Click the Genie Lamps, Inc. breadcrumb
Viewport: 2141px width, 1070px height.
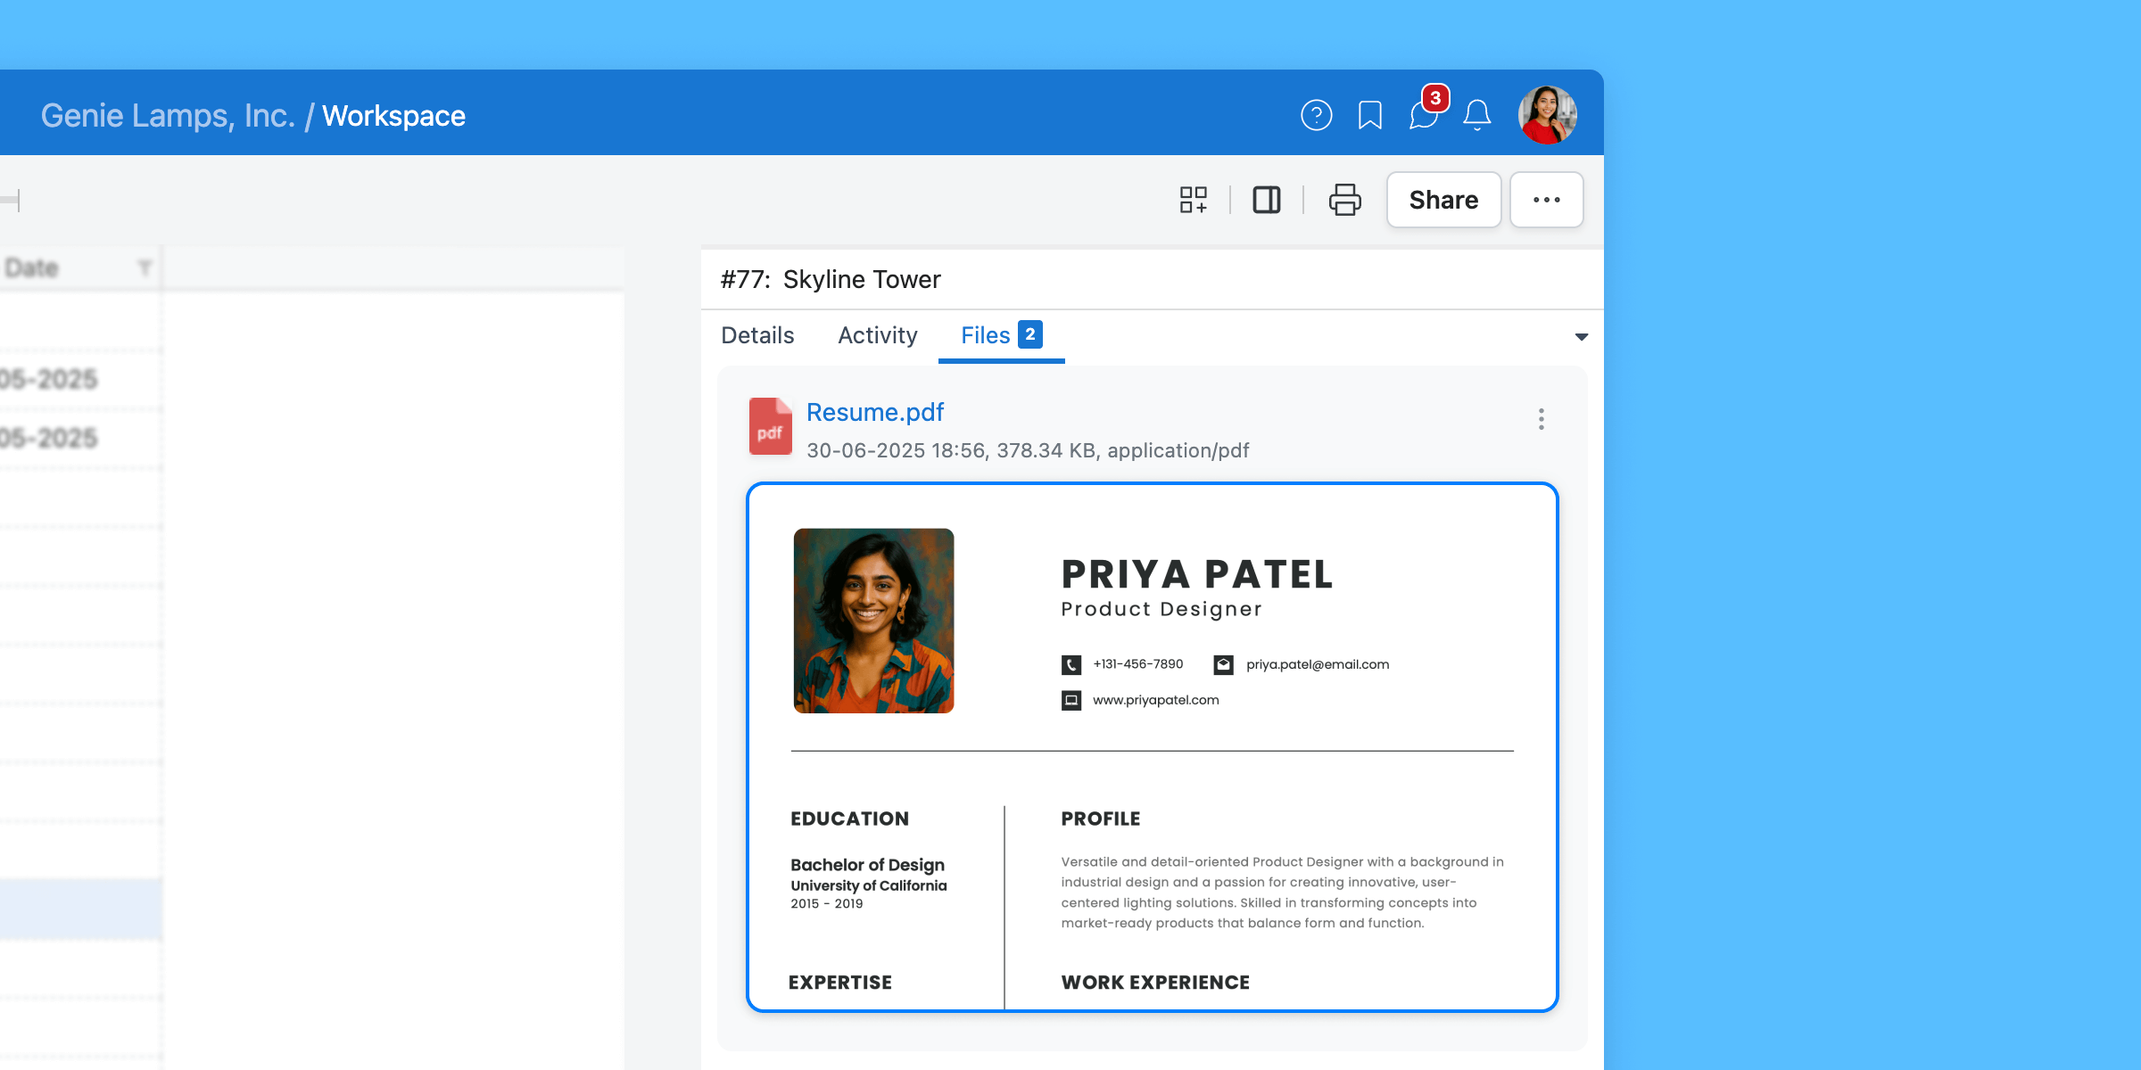168,116
